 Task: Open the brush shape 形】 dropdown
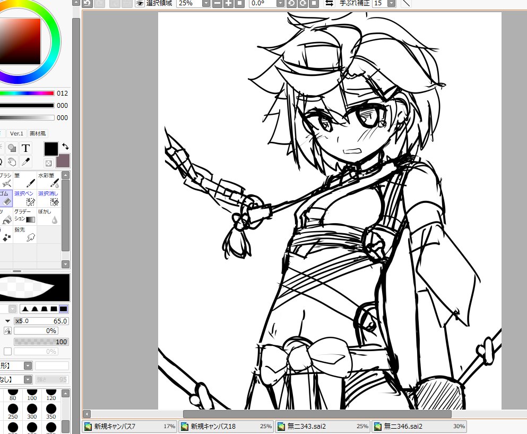pos(28,365)
